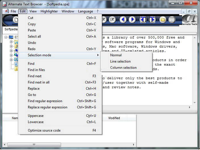Select Normal selection mode

(x=126, y=55)
